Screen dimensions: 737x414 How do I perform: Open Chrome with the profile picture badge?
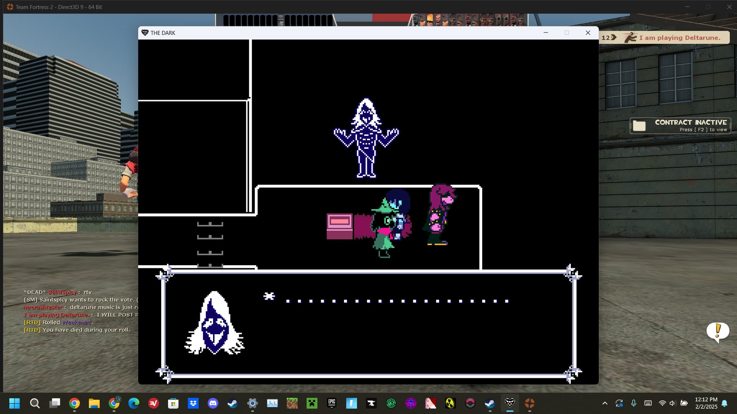(x=114, y=403)
